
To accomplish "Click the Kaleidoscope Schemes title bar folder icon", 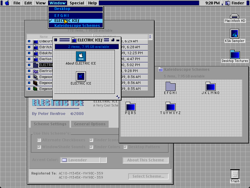I will click(x=161, y=70).
